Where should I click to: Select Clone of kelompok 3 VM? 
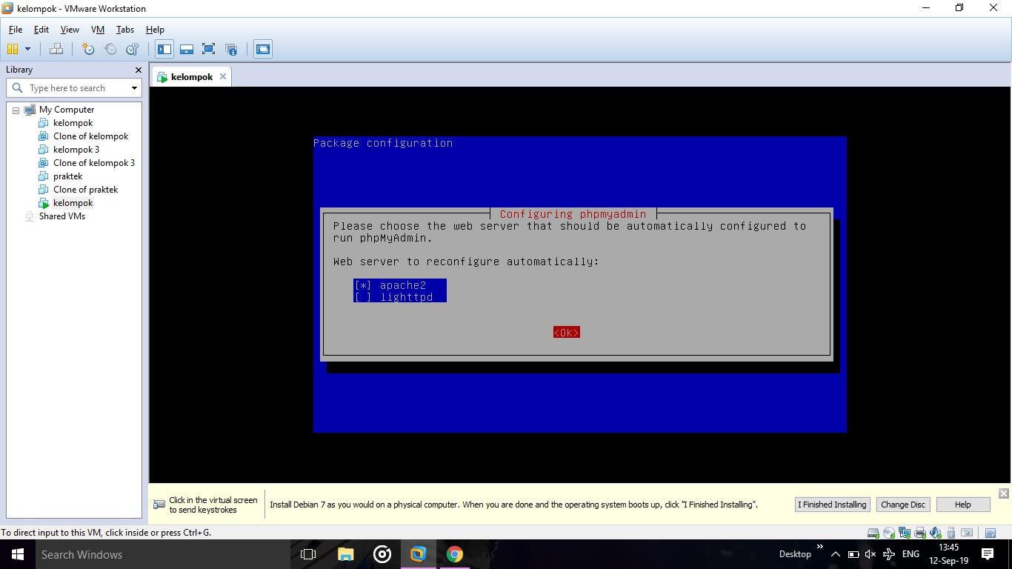(x=93, y=163)
